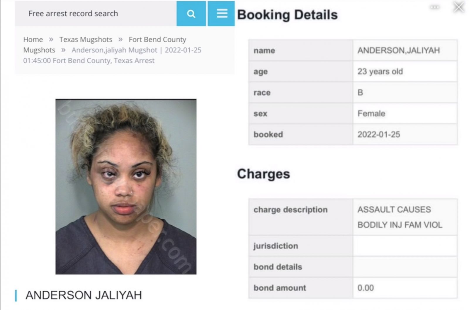Screen dimensions: 469x310
Task: Open Fort Bend County Mugshots breadcrumb
Action: click(x=105, y=45)
